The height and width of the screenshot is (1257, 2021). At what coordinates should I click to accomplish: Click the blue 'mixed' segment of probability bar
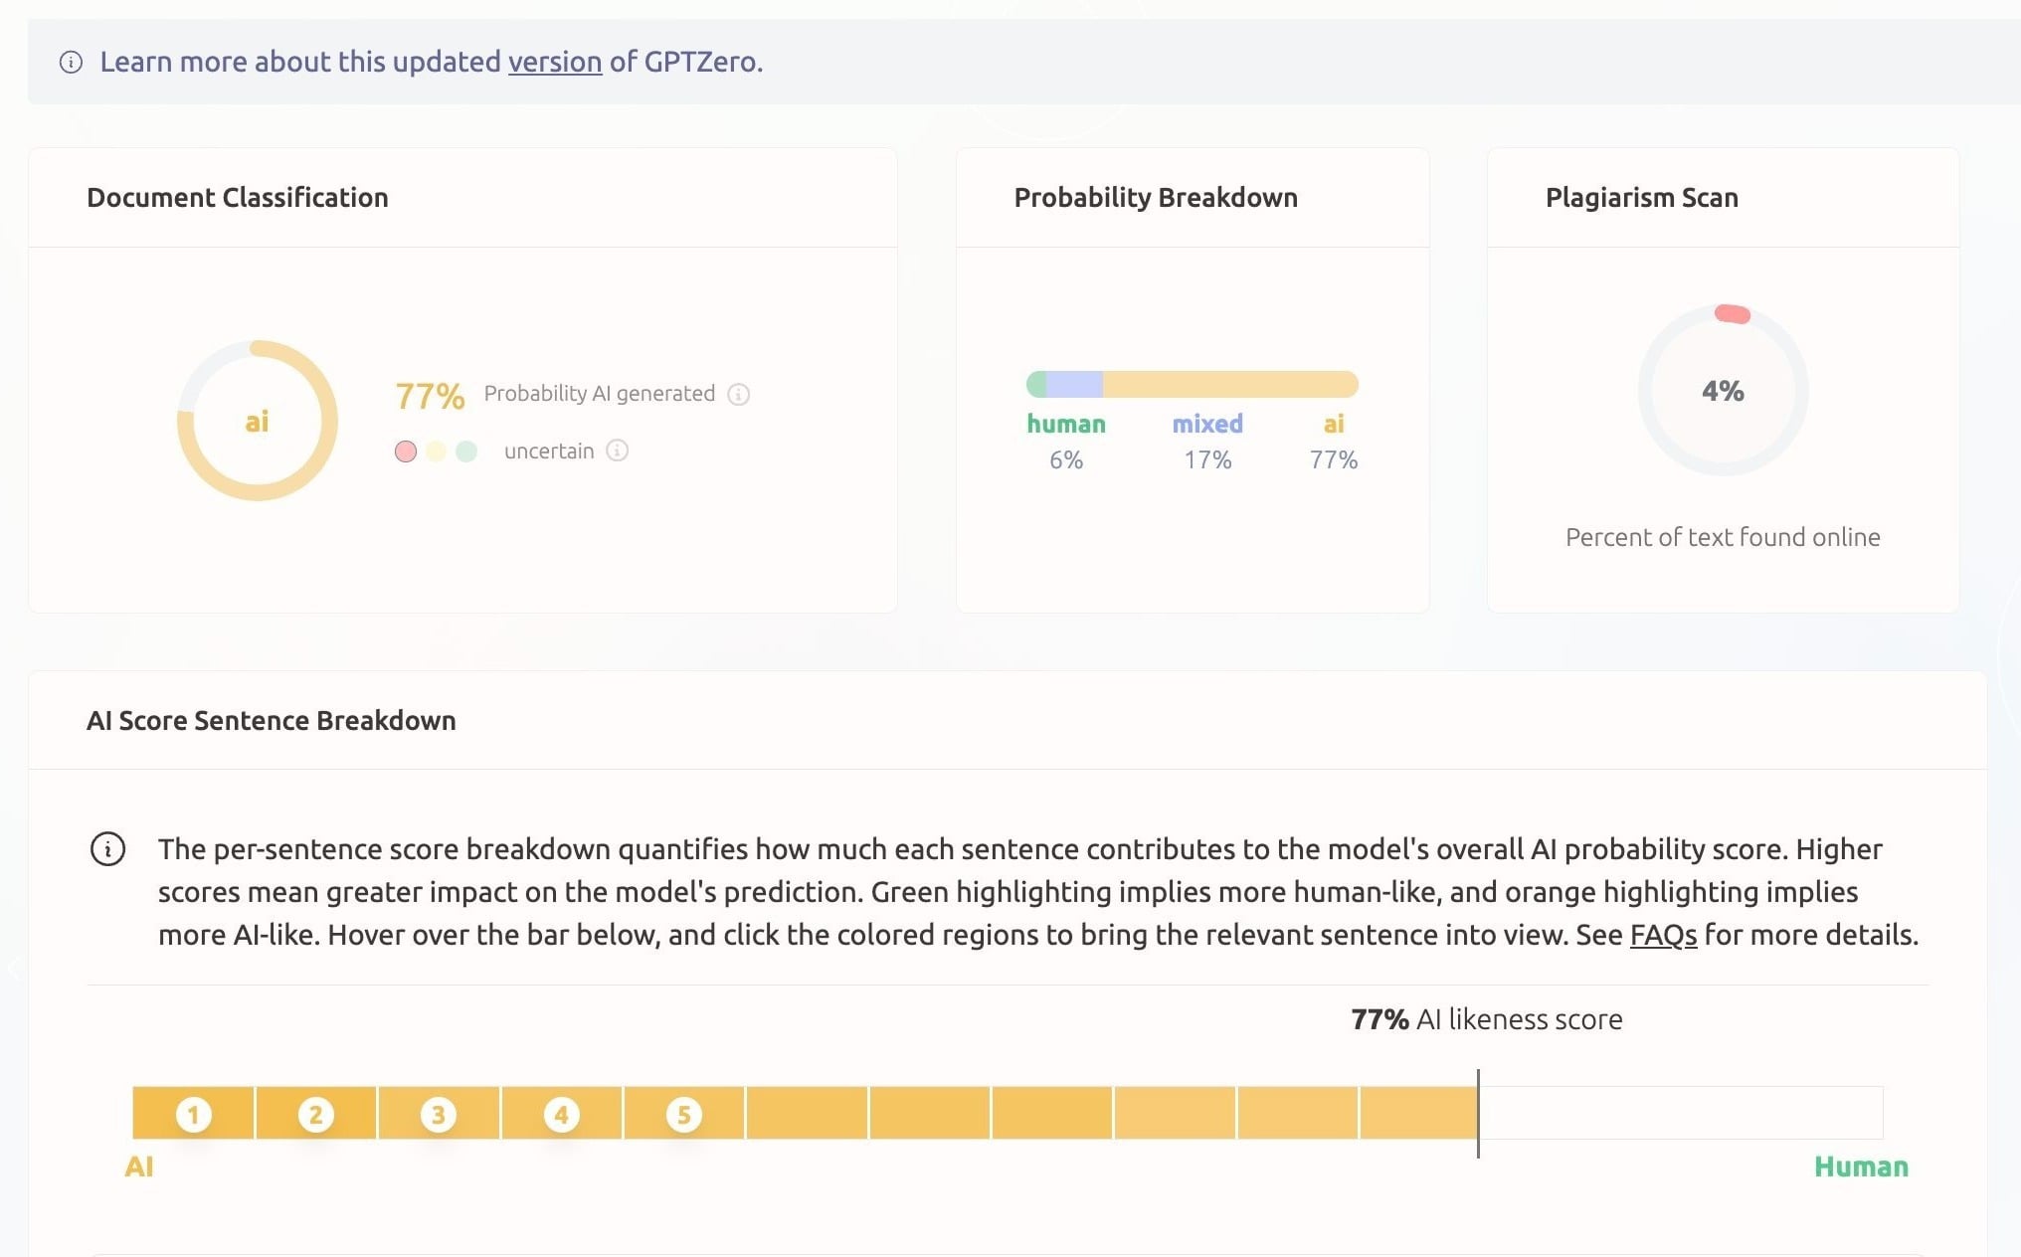pos(1074,384)
